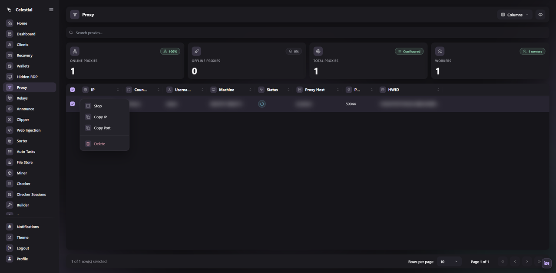Sort by the HWID column arrows

(x=438, y=90)
